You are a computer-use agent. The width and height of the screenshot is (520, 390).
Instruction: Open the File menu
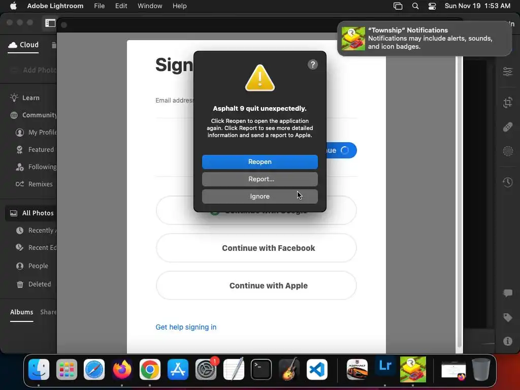[x=99, y=6]
